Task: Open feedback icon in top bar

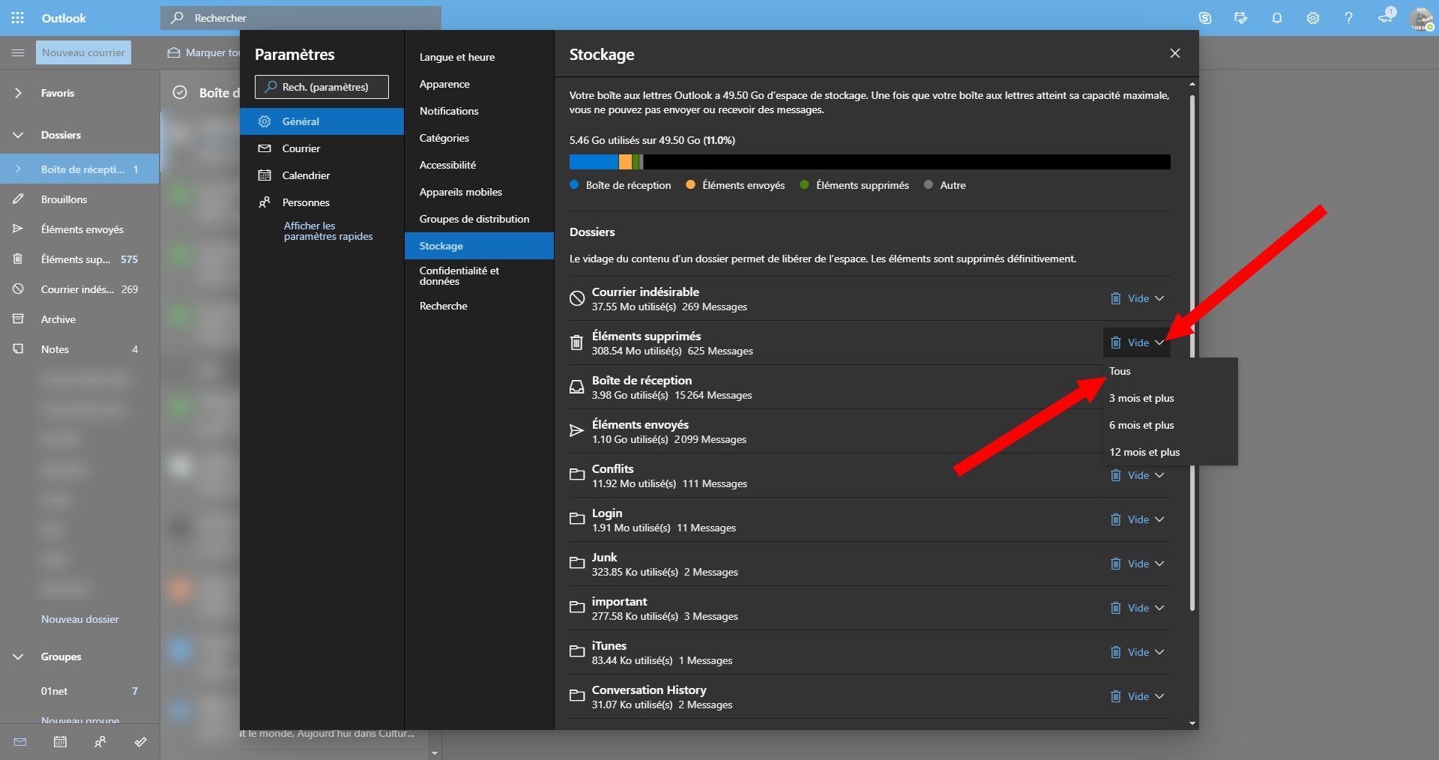Action: tap(1241, 18)
